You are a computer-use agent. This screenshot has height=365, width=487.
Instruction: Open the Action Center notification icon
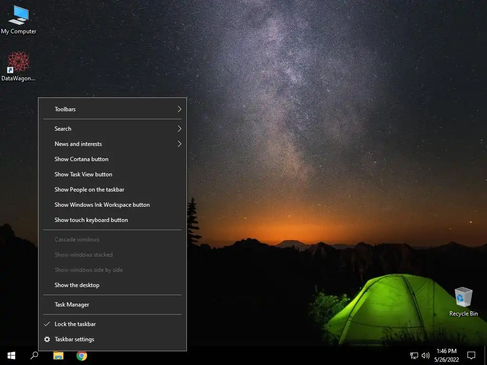[x=471, y=355]
